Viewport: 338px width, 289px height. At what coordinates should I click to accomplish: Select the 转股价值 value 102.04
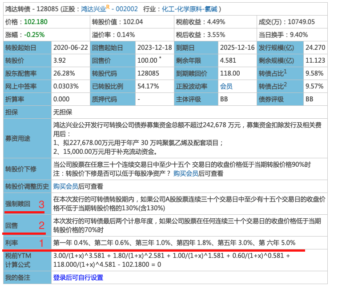[133, 22]
